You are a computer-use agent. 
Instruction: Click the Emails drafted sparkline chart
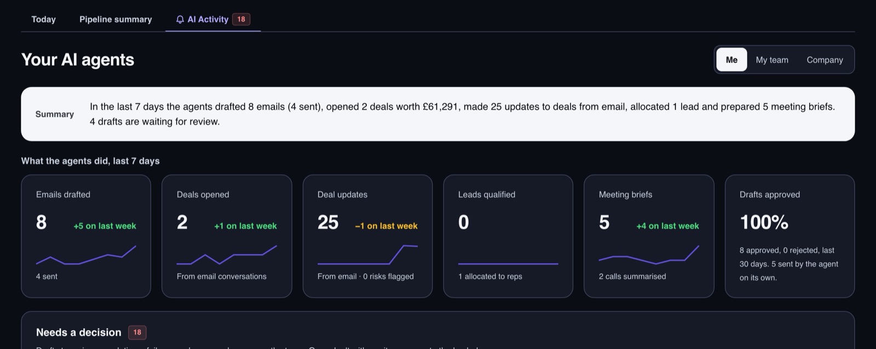86,255
